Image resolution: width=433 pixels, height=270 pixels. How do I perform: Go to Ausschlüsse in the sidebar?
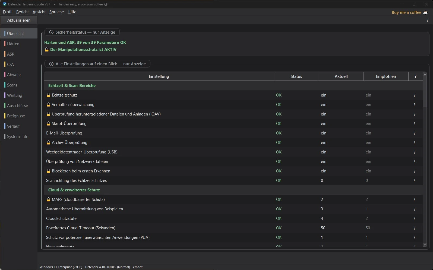(19, 106)
